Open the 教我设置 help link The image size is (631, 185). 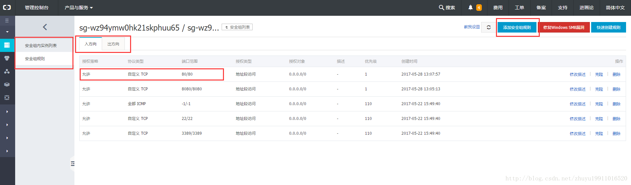(x=472, y=27)
